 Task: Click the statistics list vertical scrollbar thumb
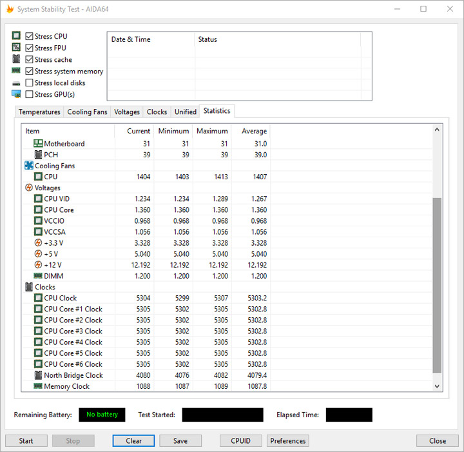coord(437,286)
